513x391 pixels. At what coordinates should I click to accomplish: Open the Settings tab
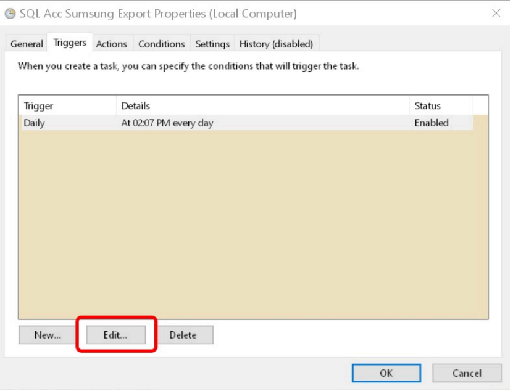[212, 44]
